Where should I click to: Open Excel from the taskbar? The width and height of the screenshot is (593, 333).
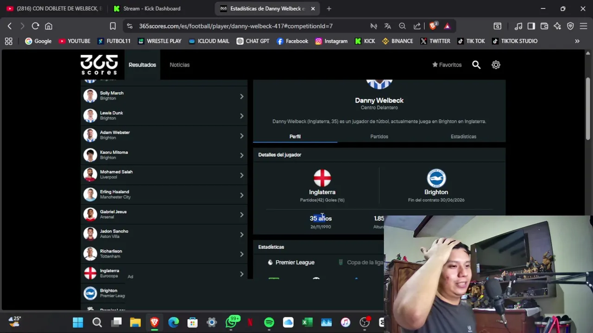tap(307, 322)
